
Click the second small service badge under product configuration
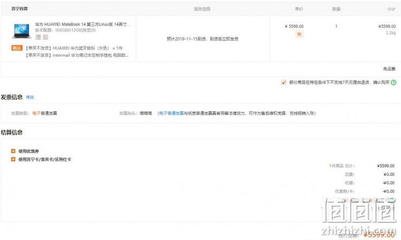click(x=45, y=37)
